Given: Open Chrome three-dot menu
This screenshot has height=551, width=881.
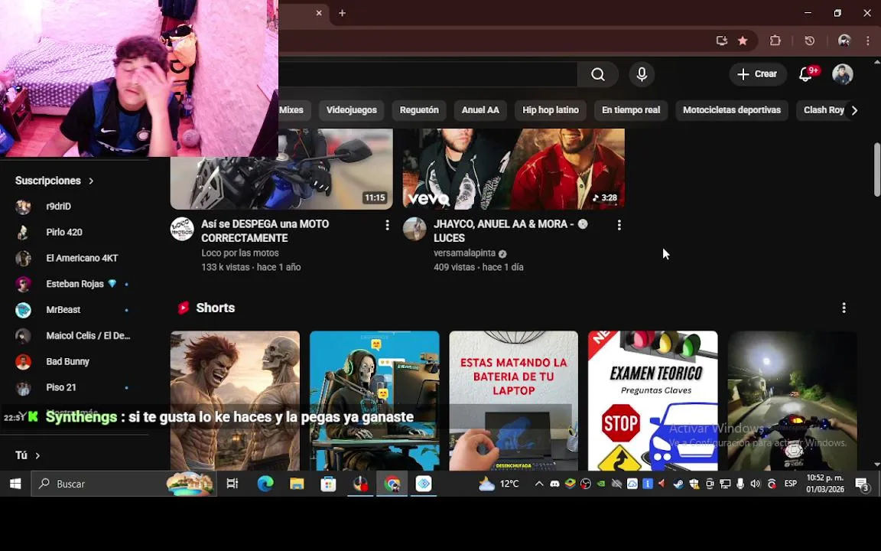Looking at the screenshot, I should [x=868, y=41].
